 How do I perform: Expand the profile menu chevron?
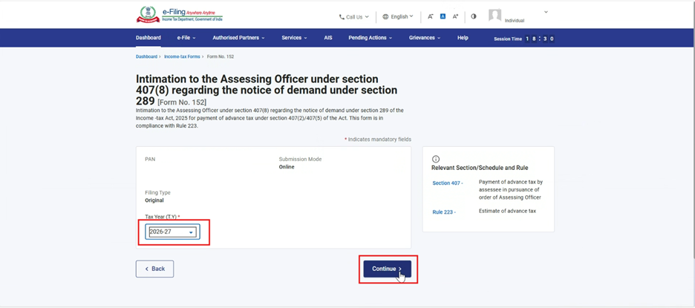tap(546, 13)
